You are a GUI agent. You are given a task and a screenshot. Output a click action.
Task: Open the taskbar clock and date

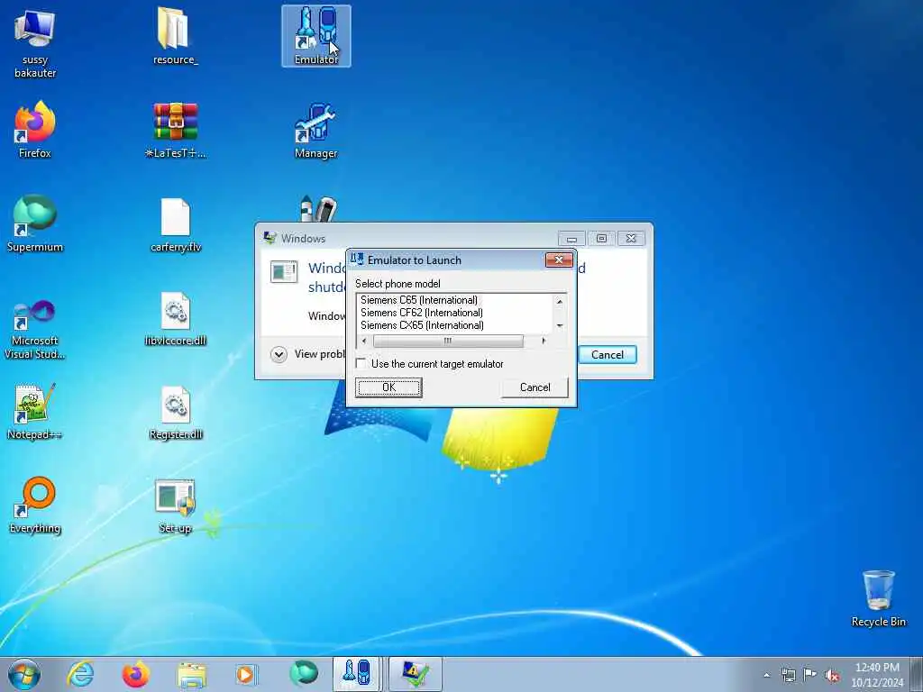(877, 674)
